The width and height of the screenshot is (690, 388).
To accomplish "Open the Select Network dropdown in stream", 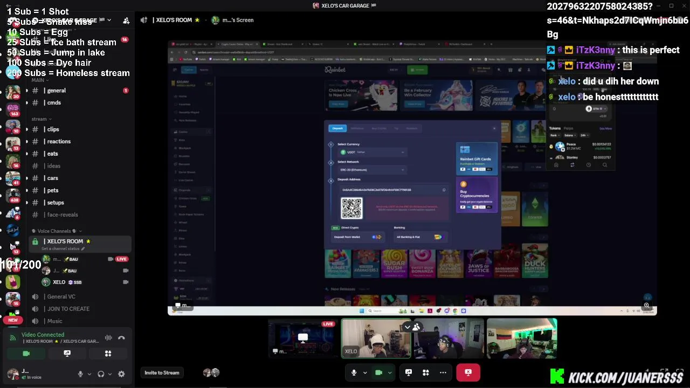I will click(x=372, y=170).
